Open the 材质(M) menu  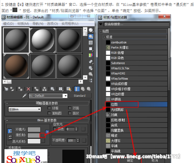pyautogui.click(x=23, y=24)
